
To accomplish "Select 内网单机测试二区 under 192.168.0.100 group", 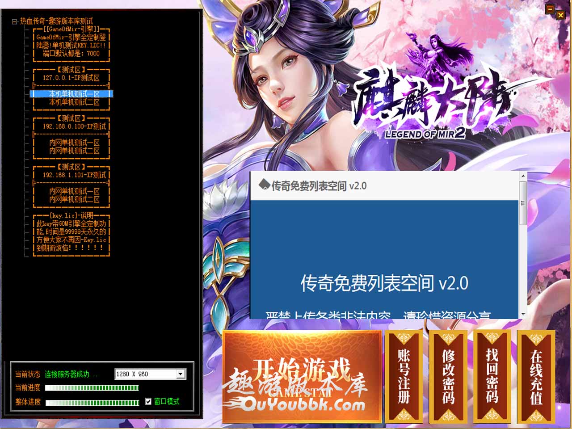I will [x=71, y=151].
